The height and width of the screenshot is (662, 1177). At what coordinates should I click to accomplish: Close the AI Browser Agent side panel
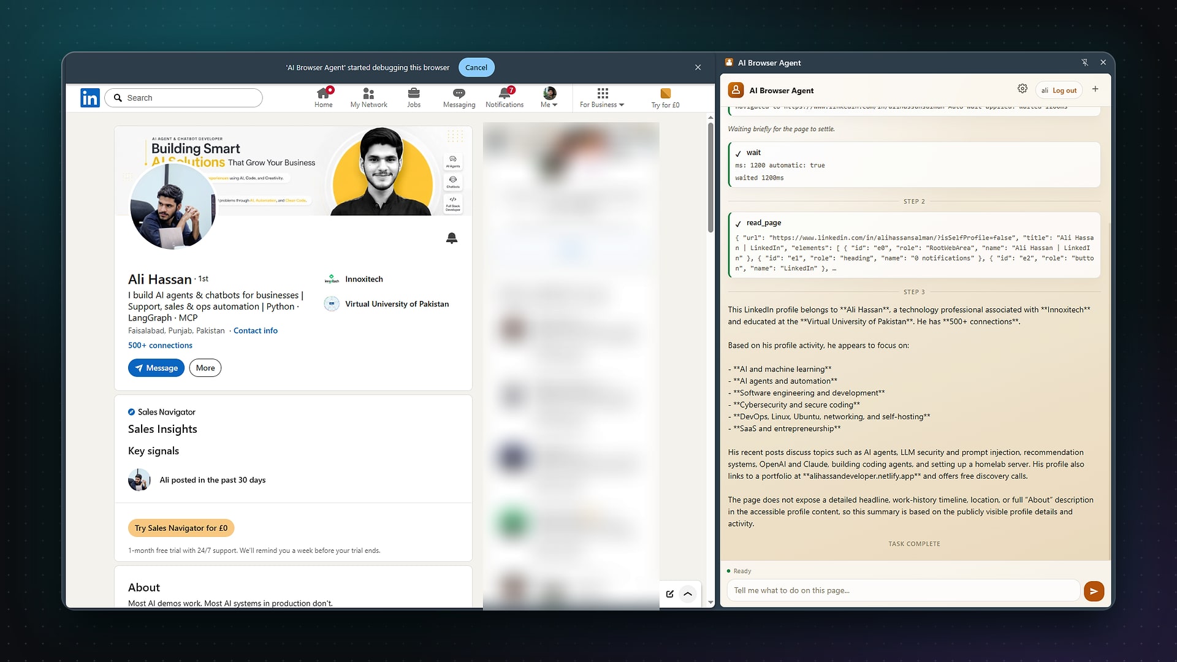point(1103,63)
